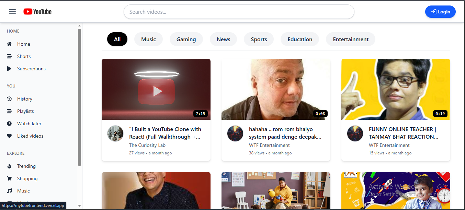Click "27 views • a month ago" text

(x=150, y=153)
